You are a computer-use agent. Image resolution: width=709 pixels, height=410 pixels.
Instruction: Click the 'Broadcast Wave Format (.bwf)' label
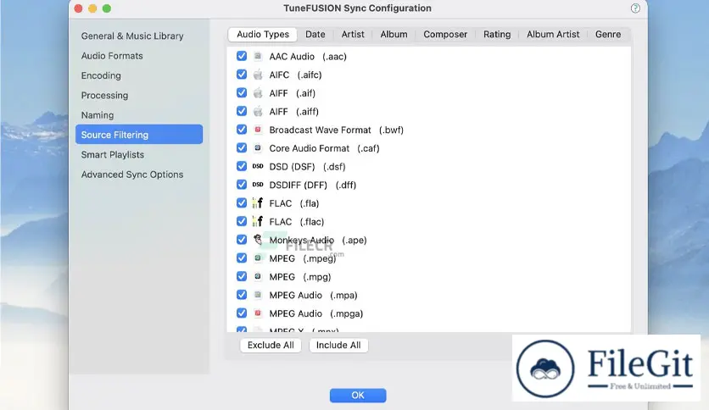point(336,130)
